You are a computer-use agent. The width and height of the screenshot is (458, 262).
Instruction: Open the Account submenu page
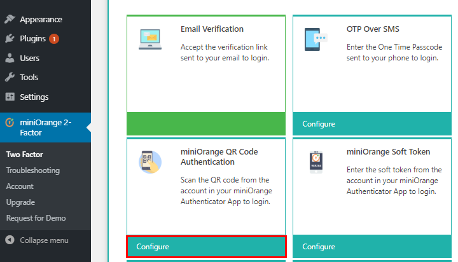tap(20, 186)
